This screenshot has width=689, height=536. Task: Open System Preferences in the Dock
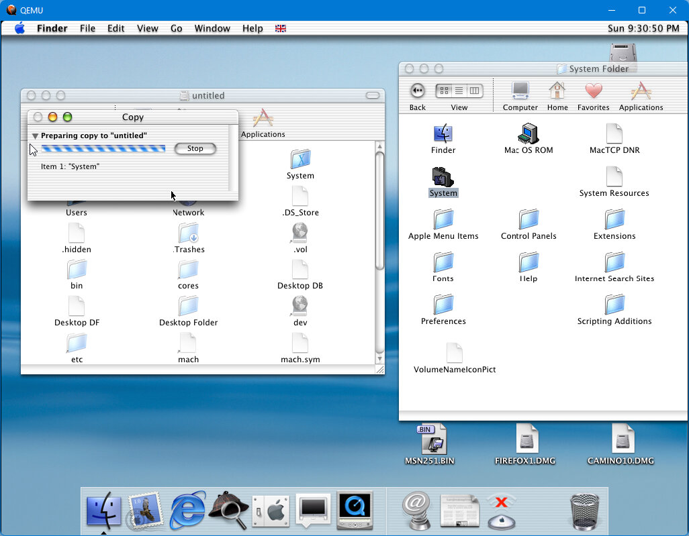click(271, 511)
